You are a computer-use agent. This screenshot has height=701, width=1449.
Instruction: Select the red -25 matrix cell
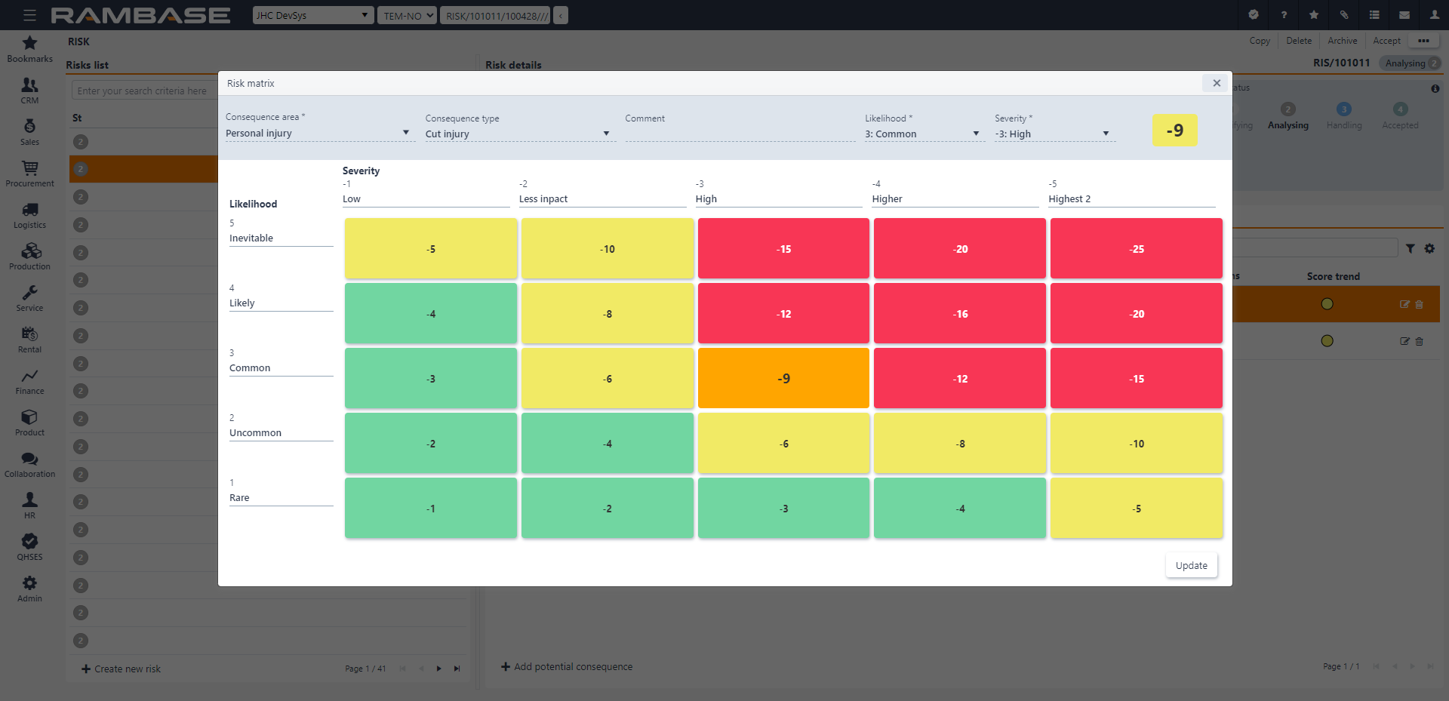point(1136,249)
